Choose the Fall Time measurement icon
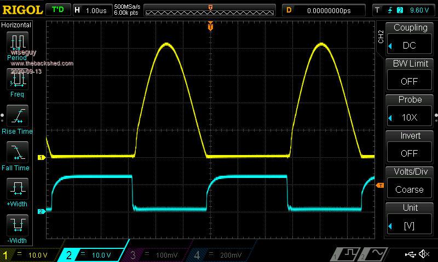 point(16,153)
